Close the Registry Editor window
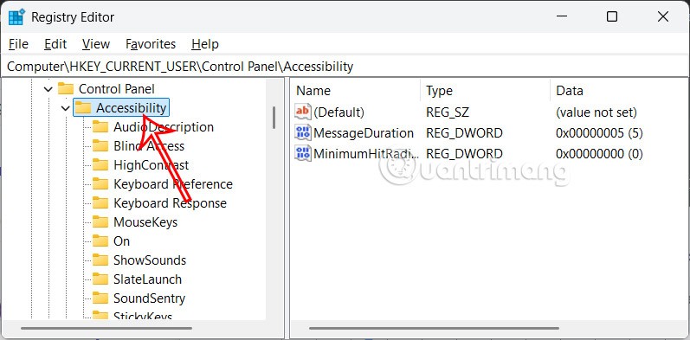The width and height of the screenshot is (690, 340). click(662, 16)
